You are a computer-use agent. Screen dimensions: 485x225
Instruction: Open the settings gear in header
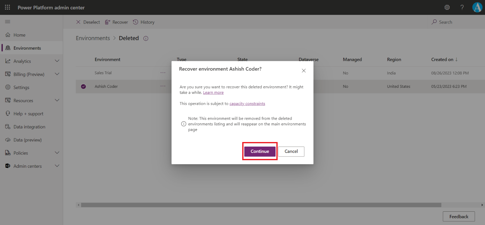447,7
